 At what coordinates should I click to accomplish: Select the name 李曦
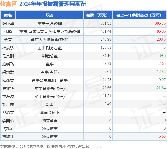pyautogui.click(x=8, y=129)
